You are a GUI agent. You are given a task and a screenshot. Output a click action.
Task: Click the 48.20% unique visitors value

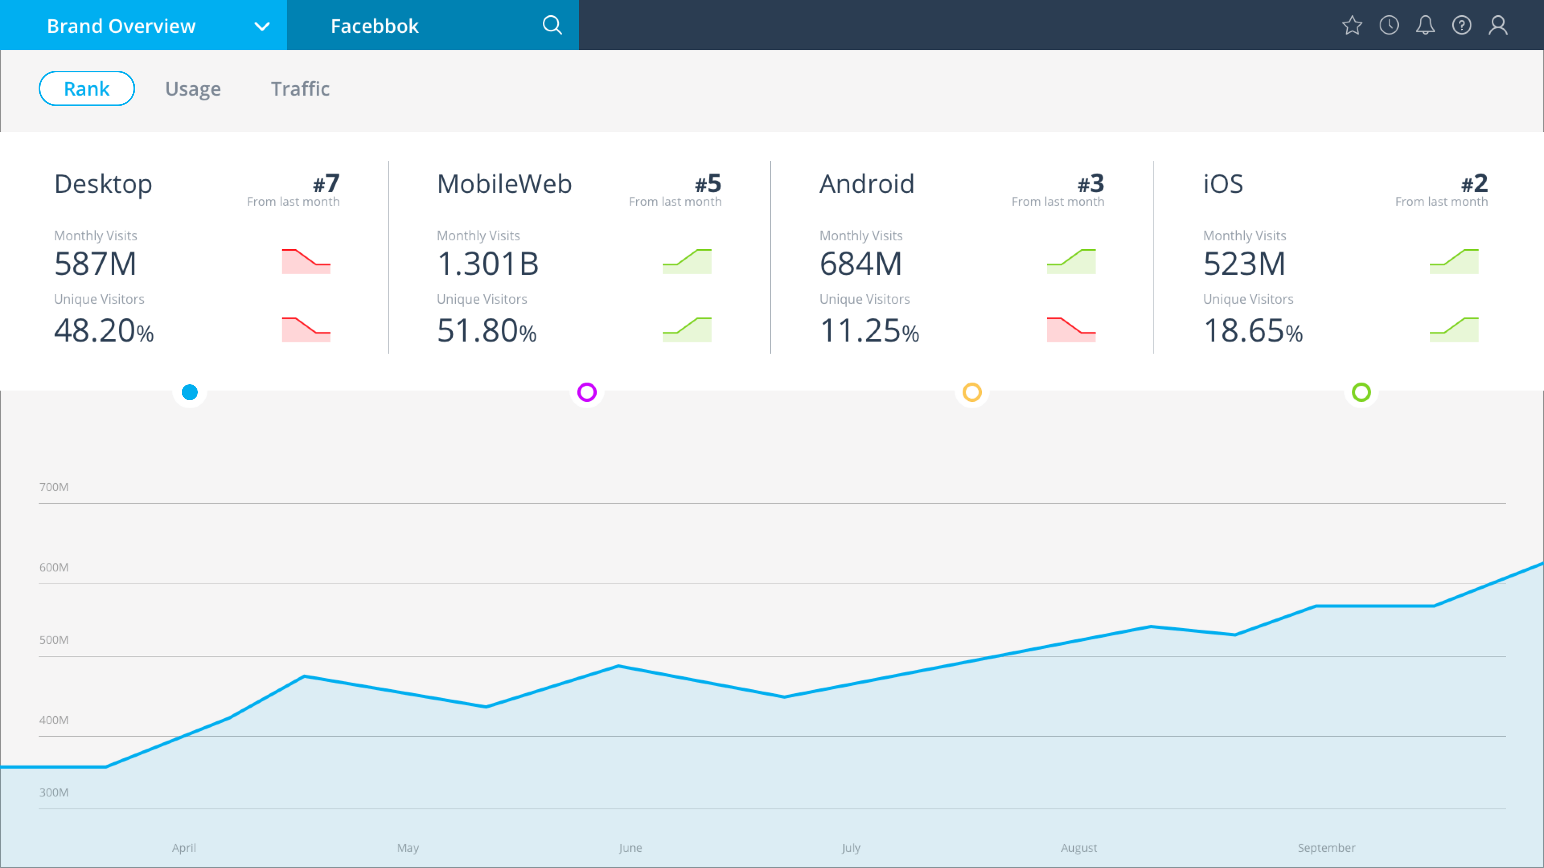[104, 331]
